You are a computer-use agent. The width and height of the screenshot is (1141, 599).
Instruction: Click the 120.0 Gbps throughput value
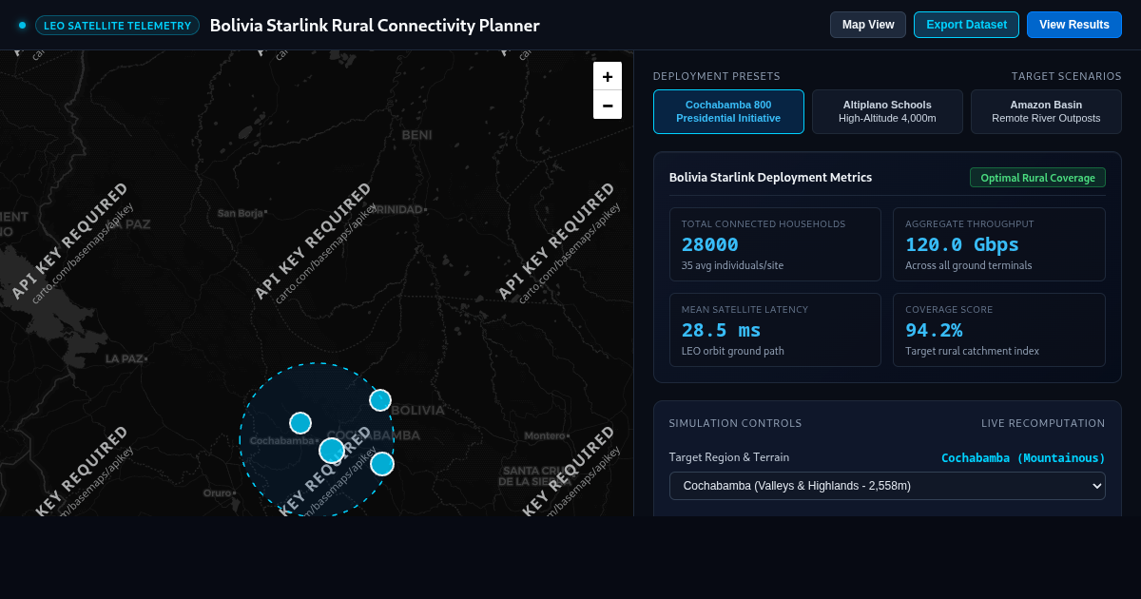pyautogui.click(x=962, y=244)
